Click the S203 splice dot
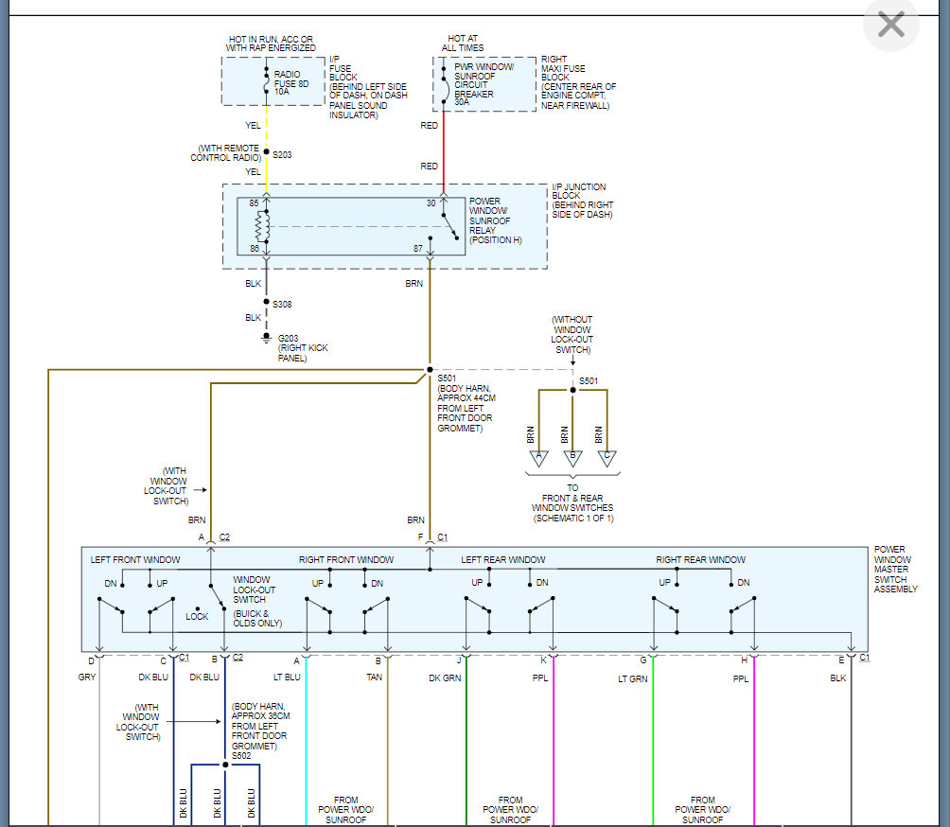This screenshot has height=827, width=950. (266, 151)
